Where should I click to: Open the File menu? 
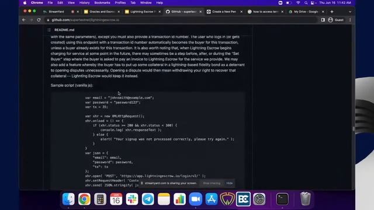coord(50,3)
